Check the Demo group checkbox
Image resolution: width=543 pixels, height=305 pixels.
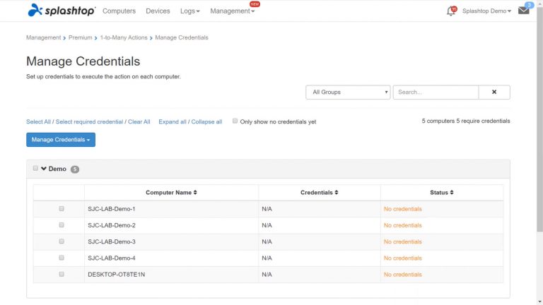pyautogui.click(x=35, y=168)
